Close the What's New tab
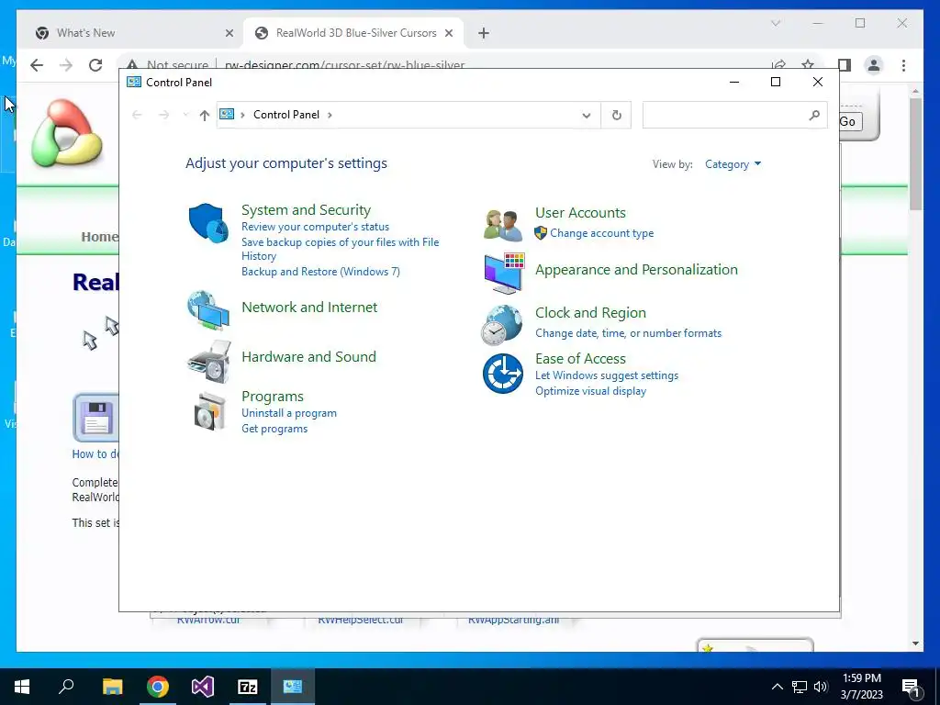 tap(229, 33)
